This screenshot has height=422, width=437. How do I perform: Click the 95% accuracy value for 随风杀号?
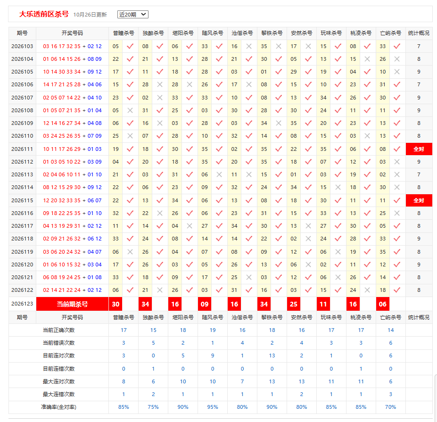click(213, 407)
